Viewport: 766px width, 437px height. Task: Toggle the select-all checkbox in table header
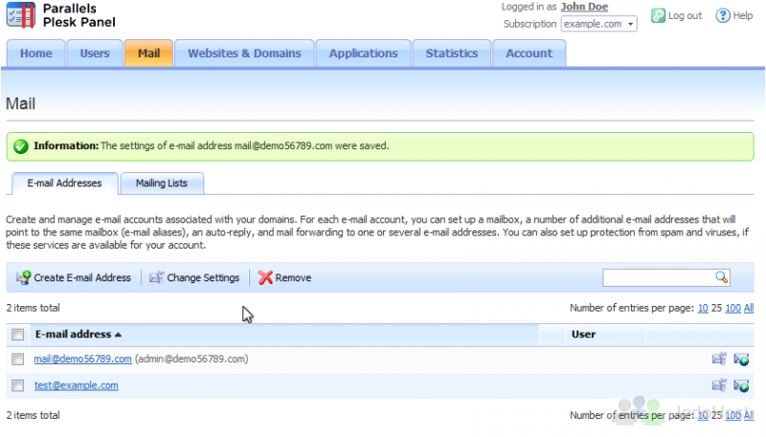17,335
